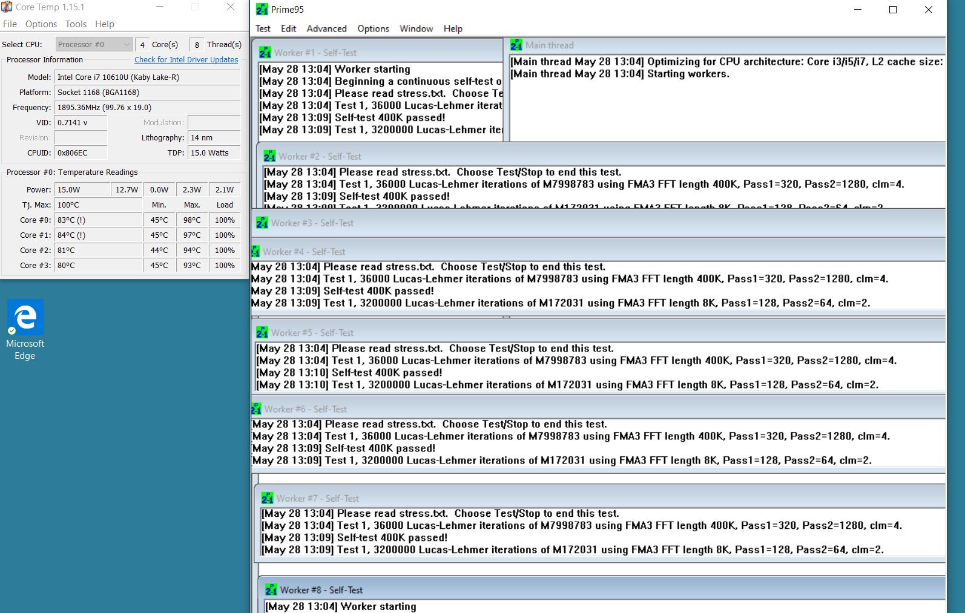Click Worker #7 Self-Test window icon
This screenshot has height=613, width=965.
coord(267,498)
